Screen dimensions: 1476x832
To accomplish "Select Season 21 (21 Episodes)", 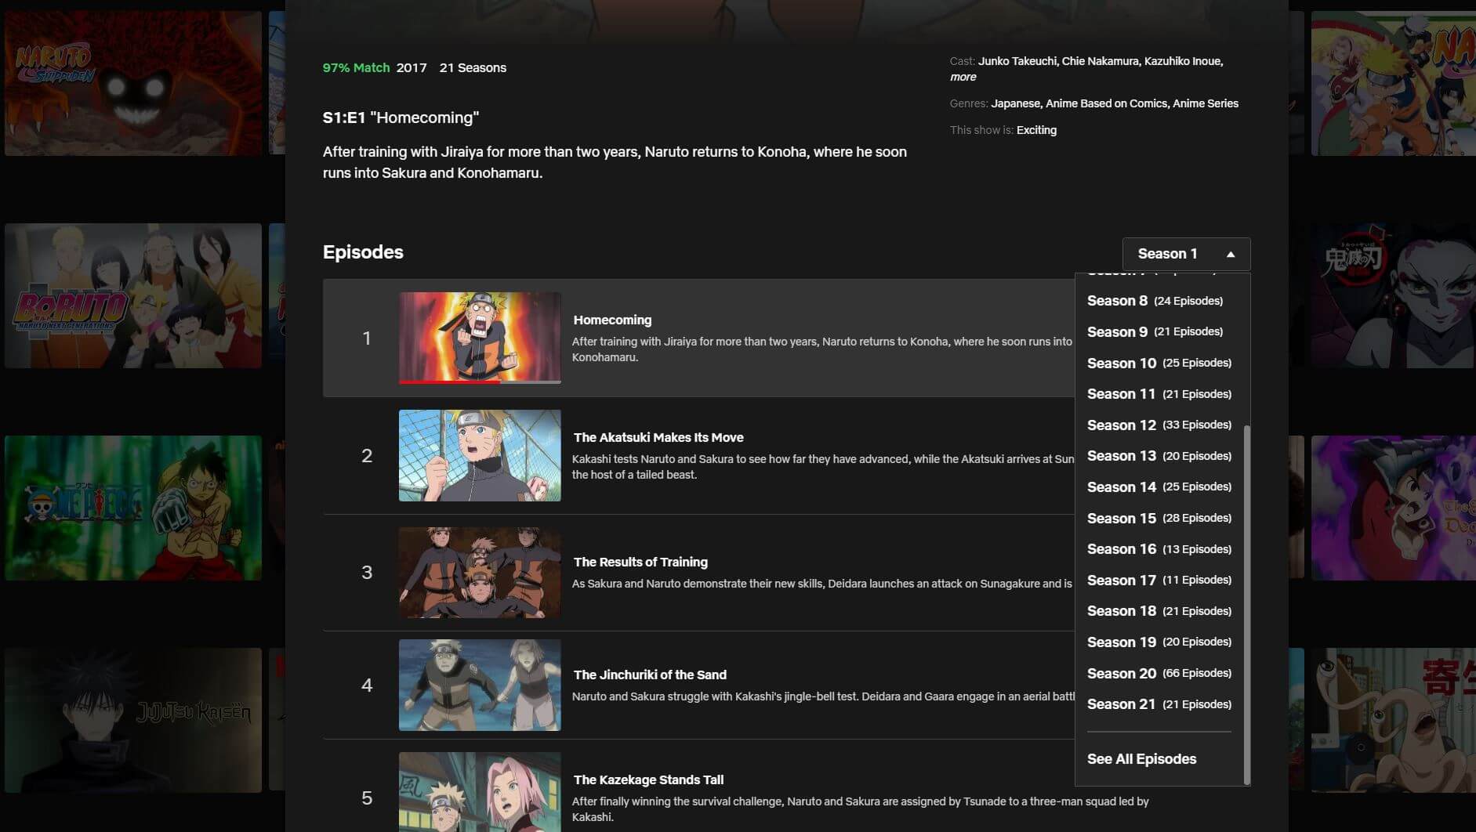I will [x=1159, y=704].
